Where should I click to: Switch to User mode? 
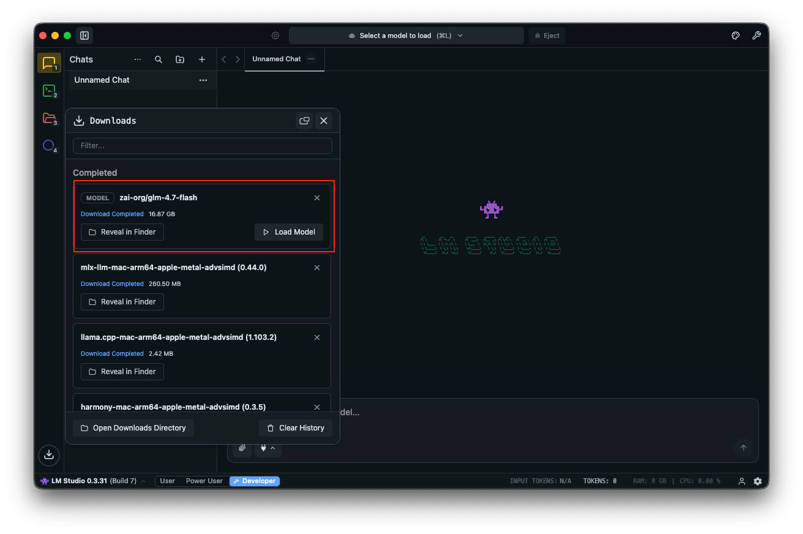(x=167, y=481)
